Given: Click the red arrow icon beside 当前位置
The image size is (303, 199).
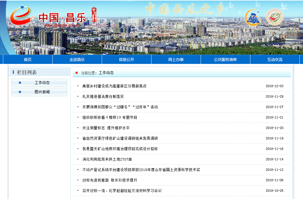Looking at the screenshot, I should (x=77, y=73).
